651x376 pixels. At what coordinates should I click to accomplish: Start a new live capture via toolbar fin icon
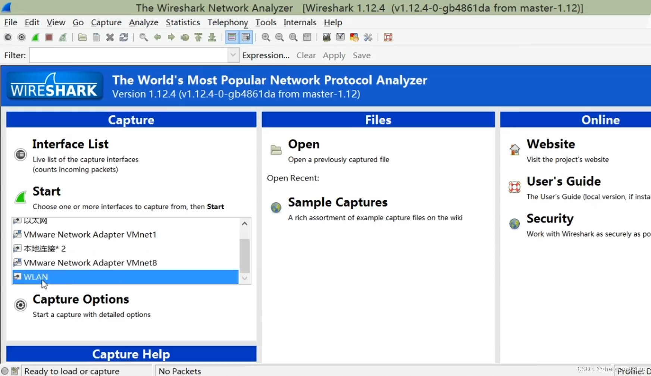35,37
